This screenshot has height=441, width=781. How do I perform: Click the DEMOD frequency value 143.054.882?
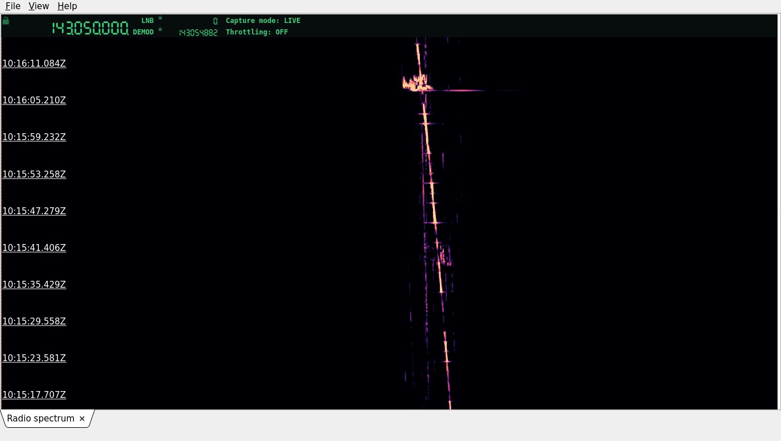198,33
